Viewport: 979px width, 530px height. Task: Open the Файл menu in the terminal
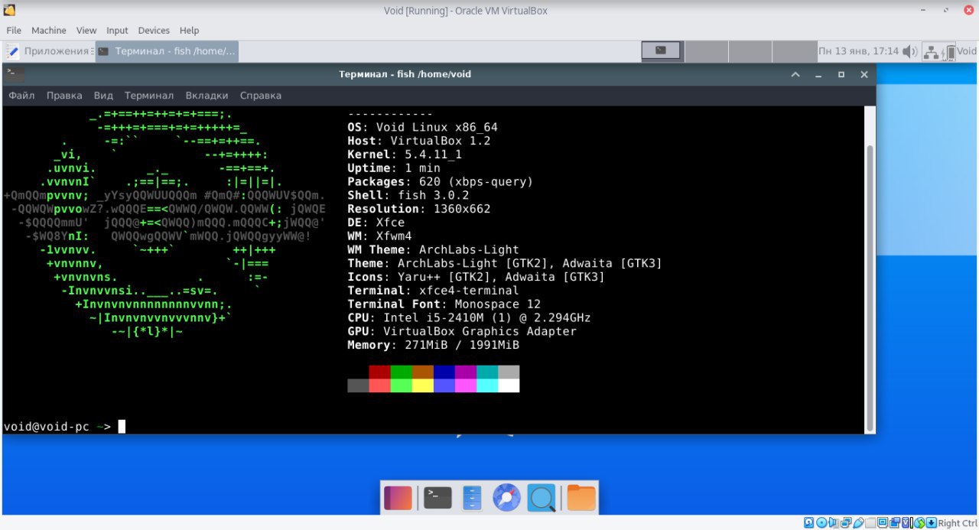(x=21, y=96)
